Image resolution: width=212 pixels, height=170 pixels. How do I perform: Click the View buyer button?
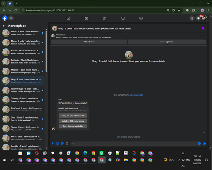pos(89,42)
